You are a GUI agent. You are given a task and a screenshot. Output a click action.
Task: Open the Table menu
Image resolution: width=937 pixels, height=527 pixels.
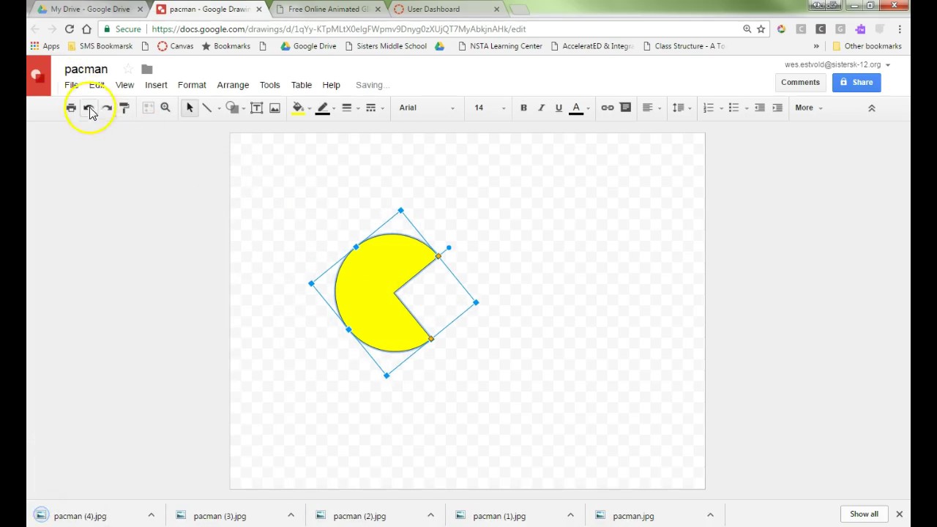pos(302,85)
